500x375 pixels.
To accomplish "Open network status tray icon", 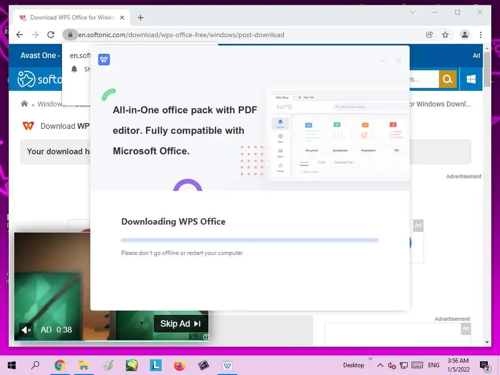I will [x=404, y=365].
